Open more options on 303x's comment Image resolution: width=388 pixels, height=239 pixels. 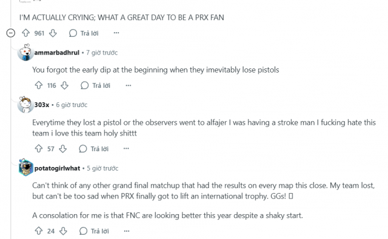click(126, 148)
